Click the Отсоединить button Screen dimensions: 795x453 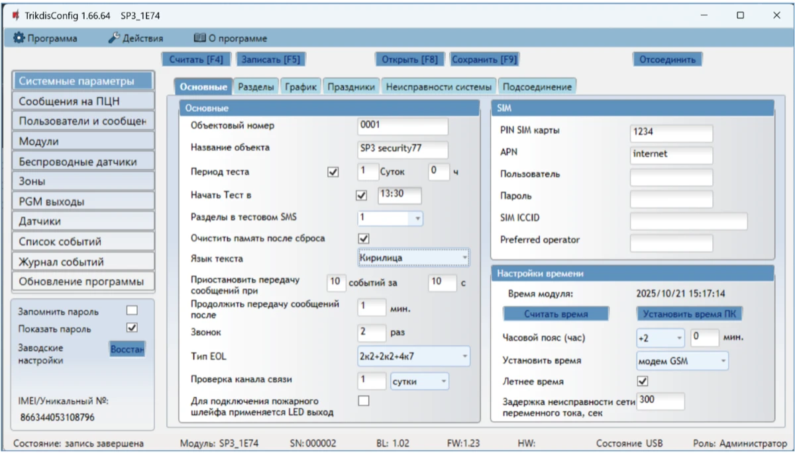pyautogui.click(x=666, y=60)
